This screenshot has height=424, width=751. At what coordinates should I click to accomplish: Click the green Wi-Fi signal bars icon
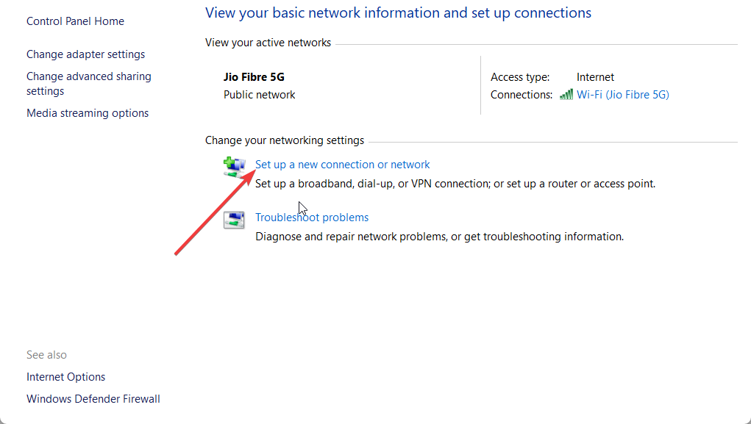[x=566, y=95]
